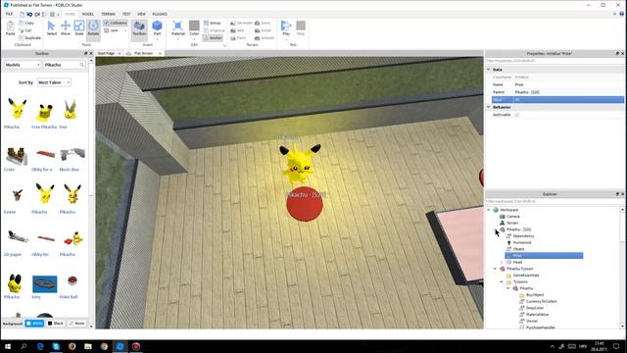Open the Start Page document tab

pyautogui.click(x=107, y=53)
